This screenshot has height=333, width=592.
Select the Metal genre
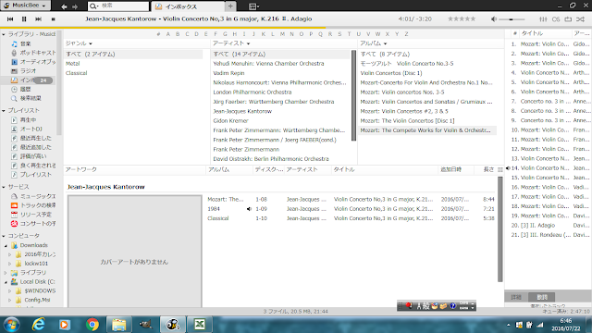click(72, 64)
